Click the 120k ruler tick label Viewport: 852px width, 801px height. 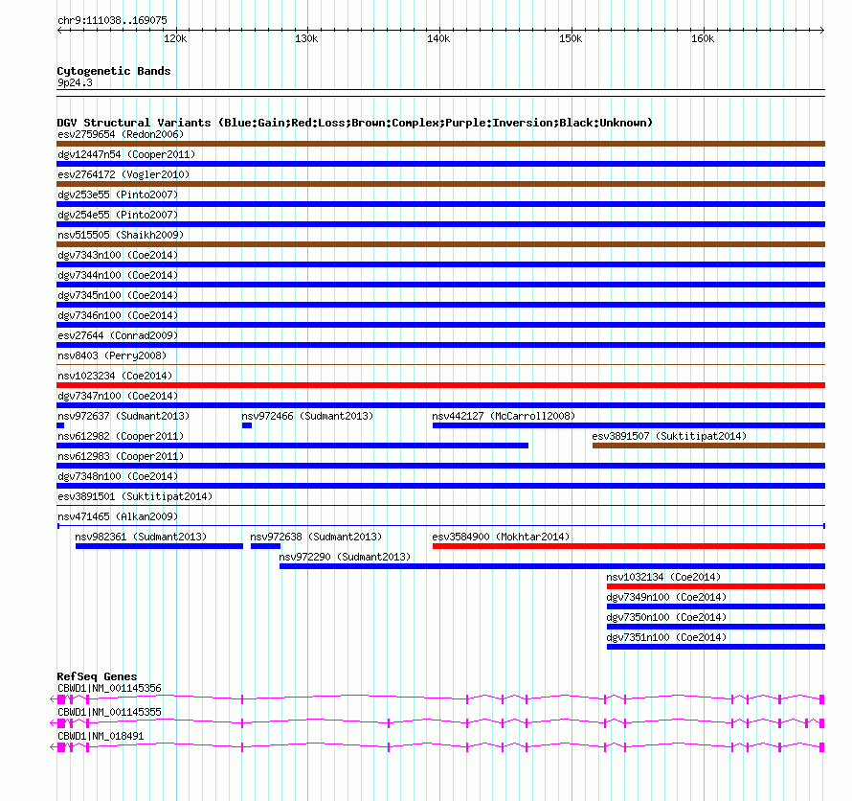(175, 38)
